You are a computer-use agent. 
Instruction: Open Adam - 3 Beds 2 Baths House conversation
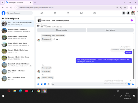(17, 37)
